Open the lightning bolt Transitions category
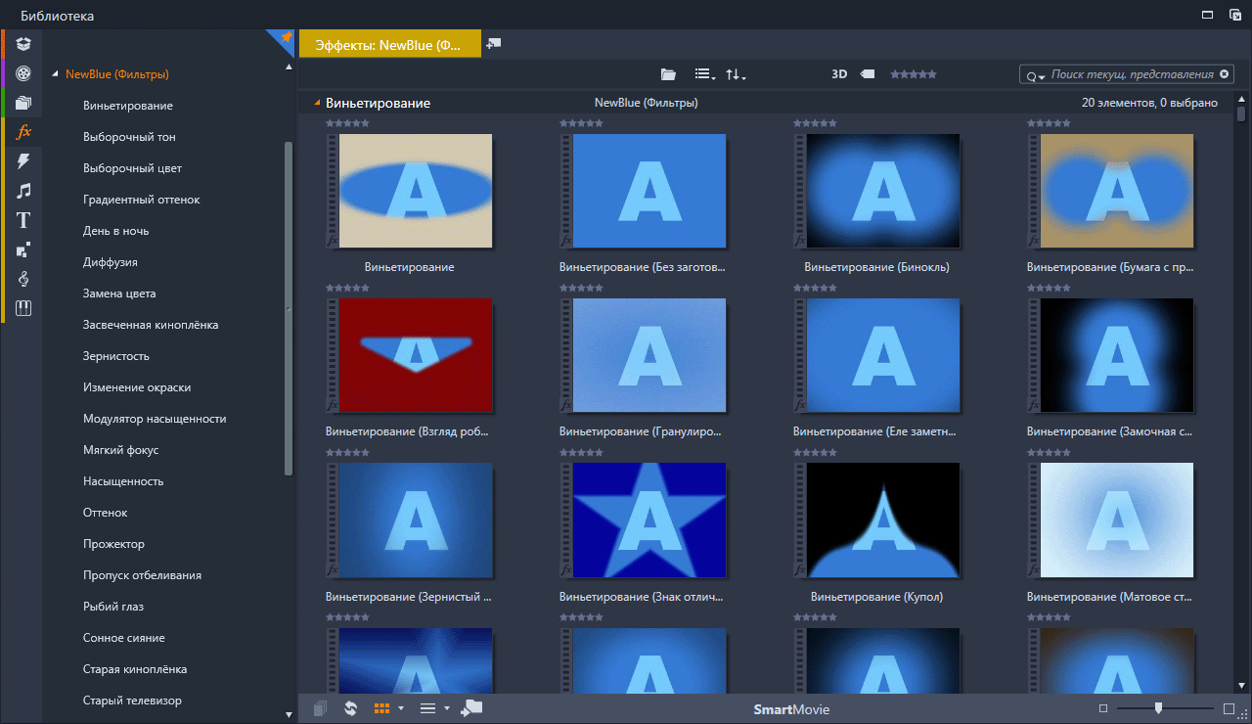1252x724 pixels. tap(23, 161)
